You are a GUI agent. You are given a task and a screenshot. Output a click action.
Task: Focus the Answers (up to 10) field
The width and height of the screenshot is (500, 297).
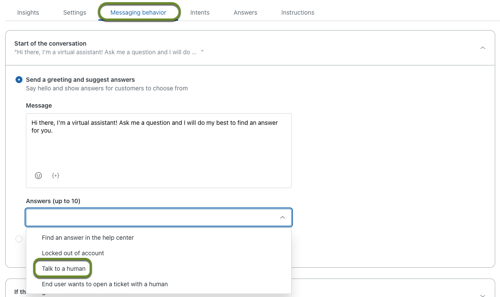151,218
